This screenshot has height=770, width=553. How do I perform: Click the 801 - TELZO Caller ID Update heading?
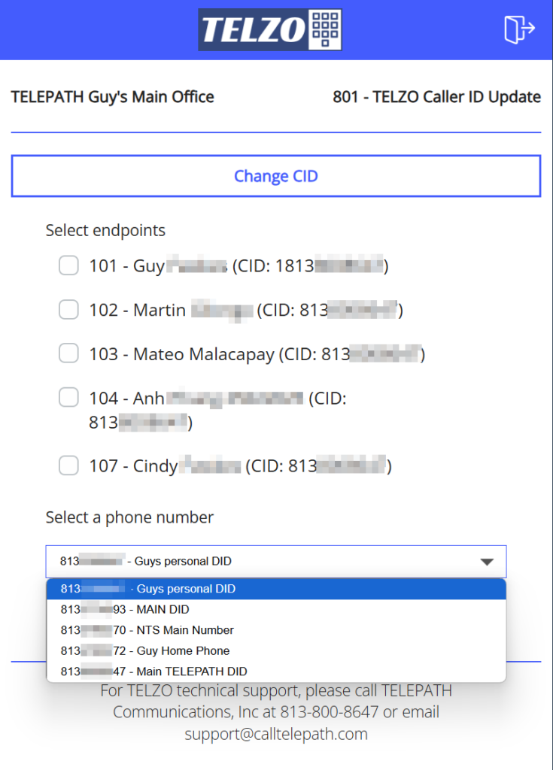pyautogui.click(x=436, y=97)
